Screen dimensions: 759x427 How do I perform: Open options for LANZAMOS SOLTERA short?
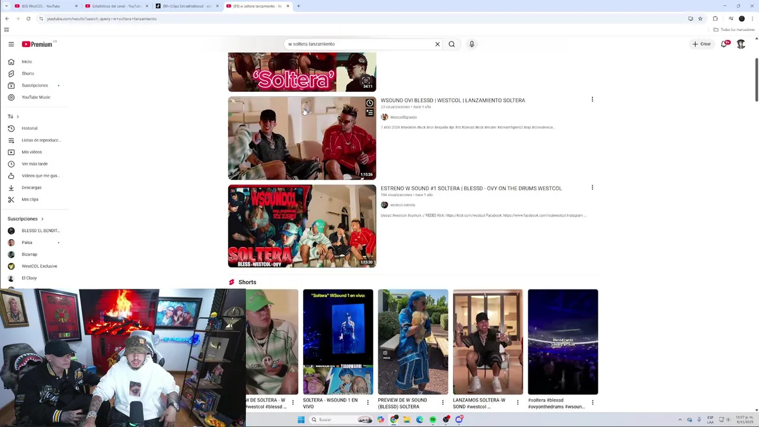click(x=517, y=403)
